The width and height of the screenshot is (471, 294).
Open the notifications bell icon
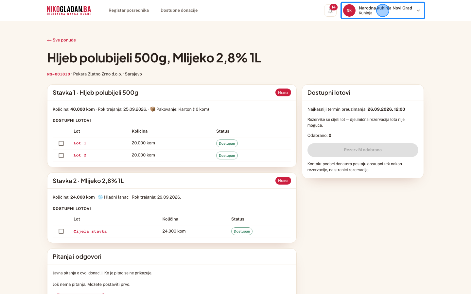click(x=330, y=10)
